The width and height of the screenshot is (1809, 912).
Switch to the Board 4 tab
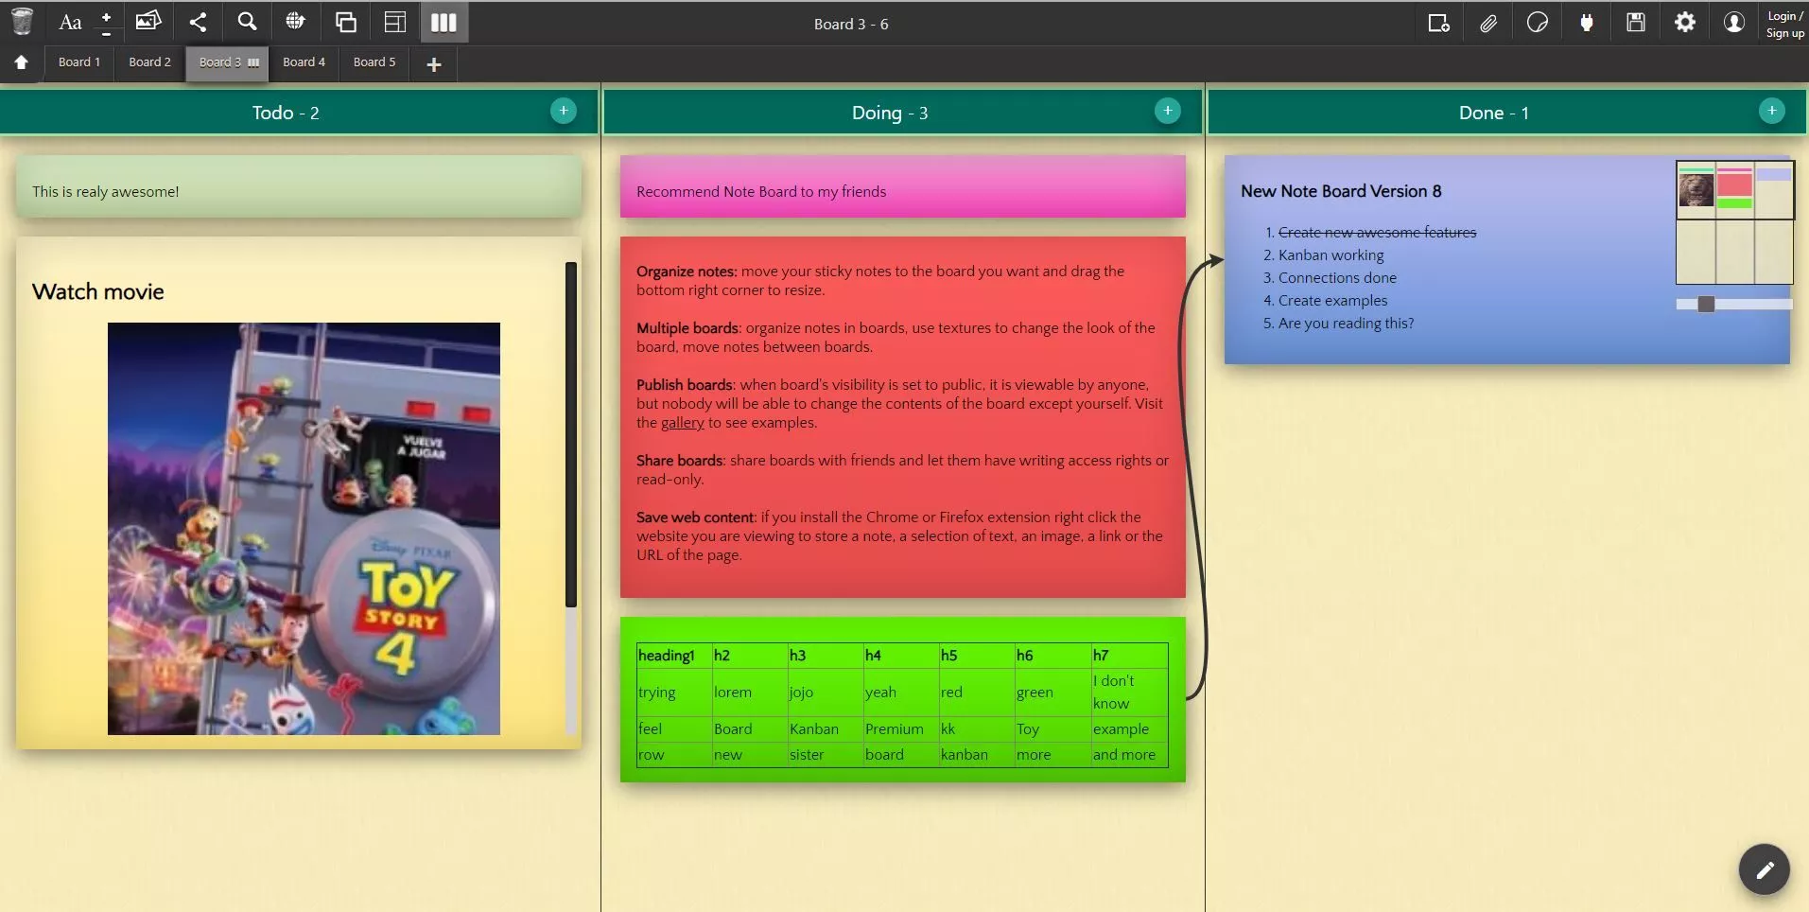point(304,62)
